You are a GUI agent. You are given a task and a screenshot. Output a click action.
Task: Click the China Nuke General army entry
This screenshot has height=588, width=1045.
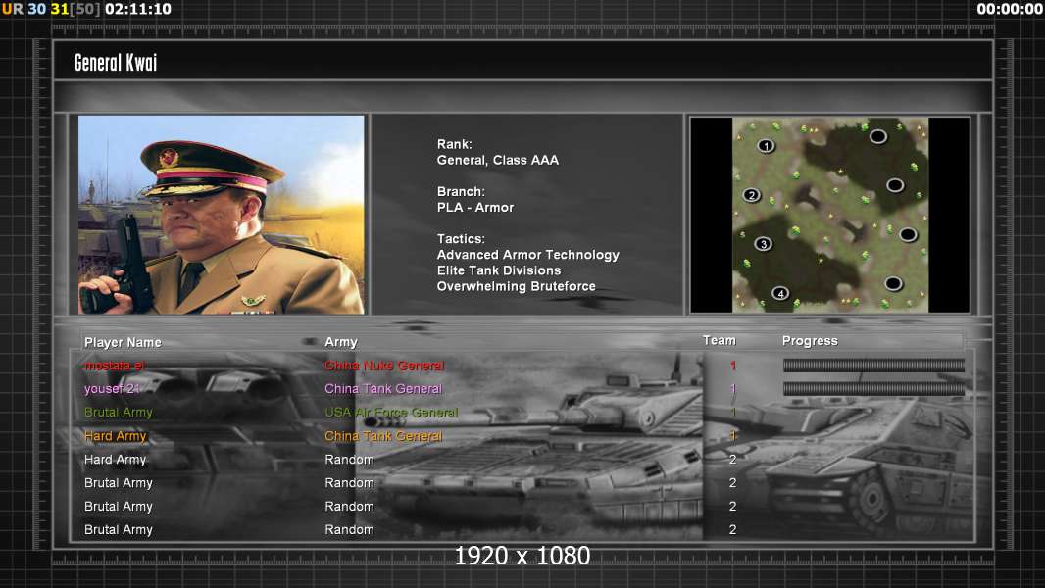384,366
